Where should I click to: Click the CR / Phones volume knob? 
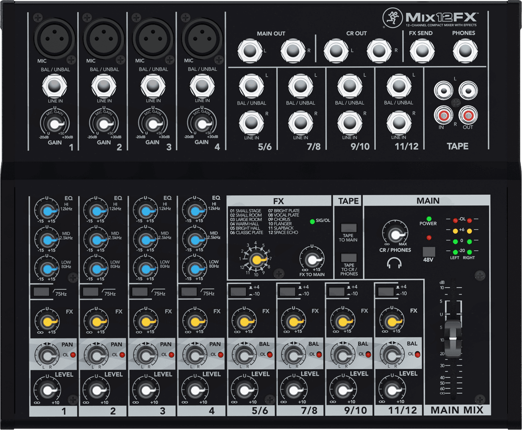393,234
